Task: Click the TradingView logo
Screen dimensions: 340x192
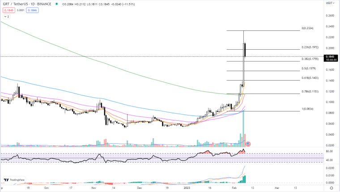Action: pos(14,180)
